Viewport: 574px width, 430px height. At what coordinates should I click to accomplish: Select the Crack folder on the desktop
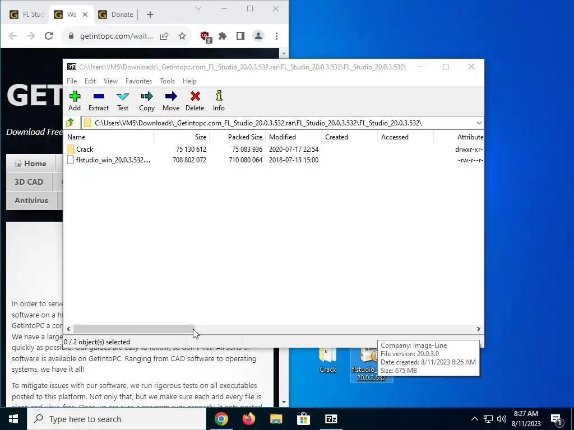point(327,361)
